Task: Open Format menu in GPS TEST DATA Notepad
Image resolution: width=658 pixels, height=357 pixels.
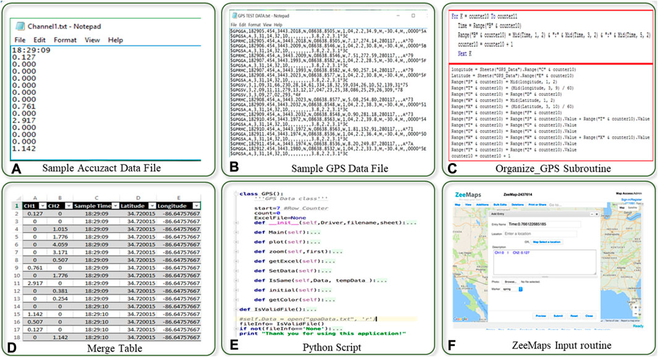Action: click(255, 25)
